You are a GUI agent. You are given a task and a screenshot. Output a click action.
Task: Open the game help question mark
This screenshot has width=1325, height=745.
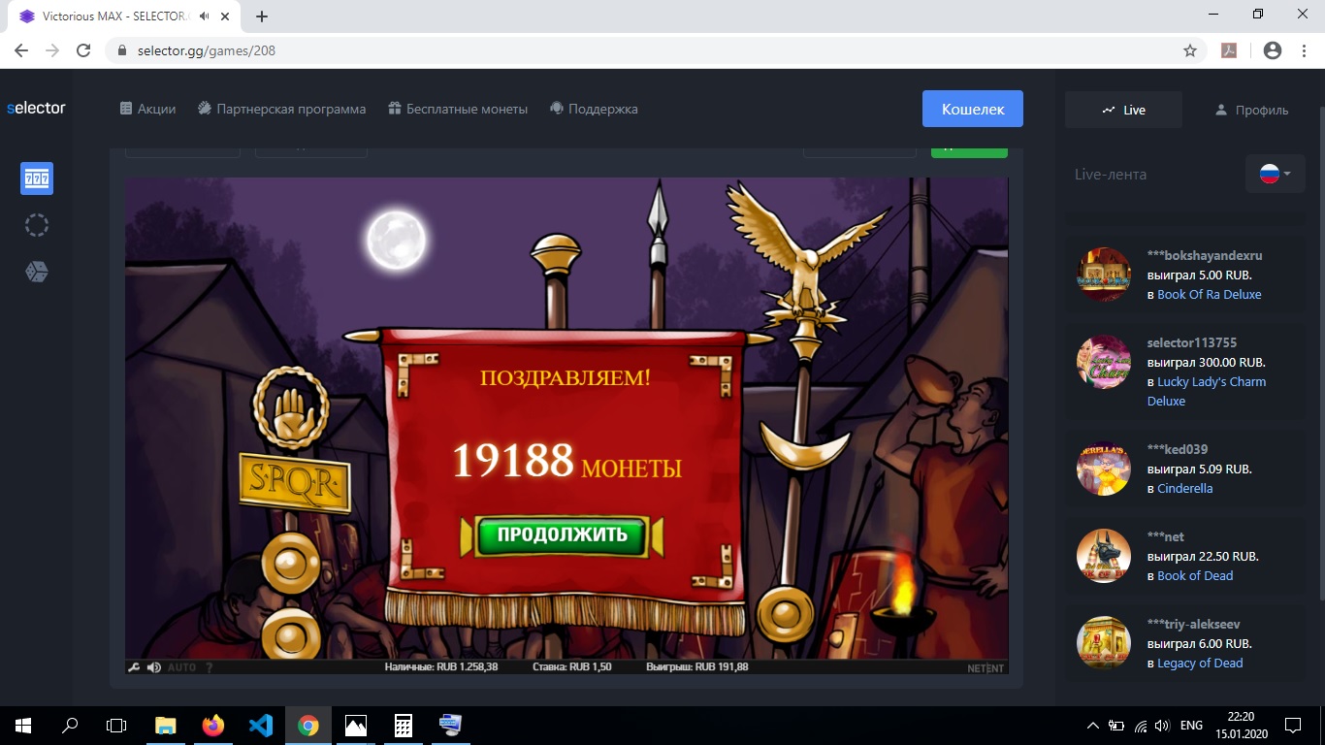click(x=209, y=667)
